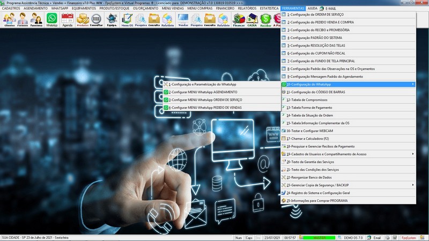This screenshot has height=241, width=429.
Task: Select 16-Testar e Configurar WEBCAM
Action: (x=348, y=131)
